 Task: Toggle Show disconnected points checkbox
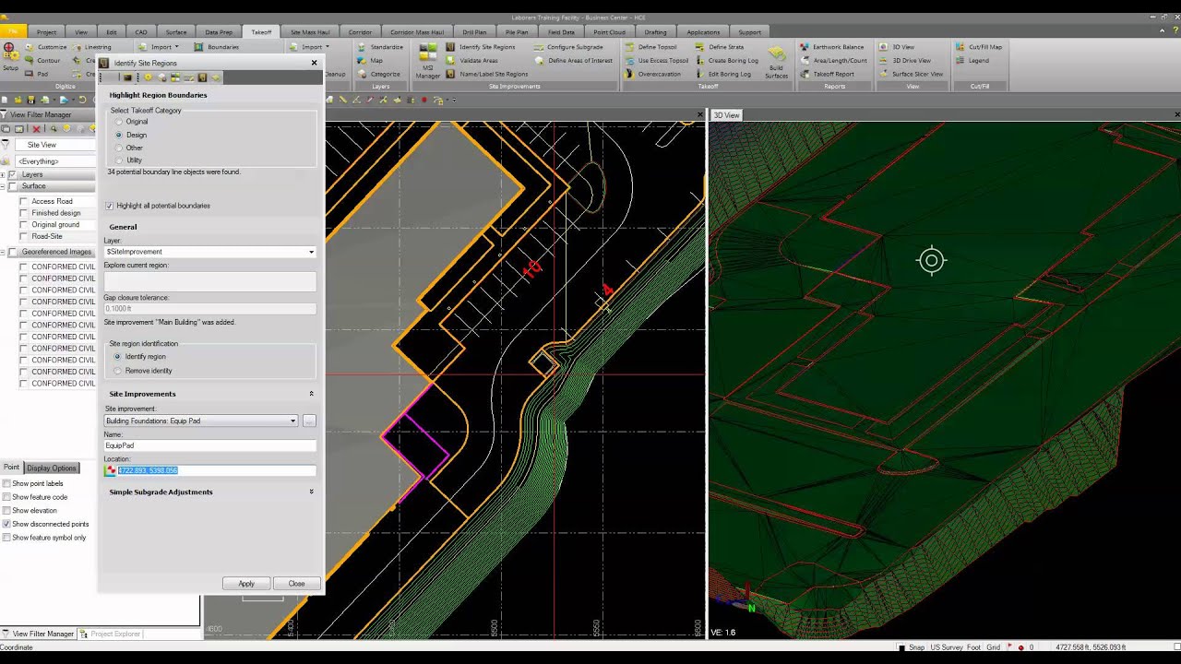6,524
